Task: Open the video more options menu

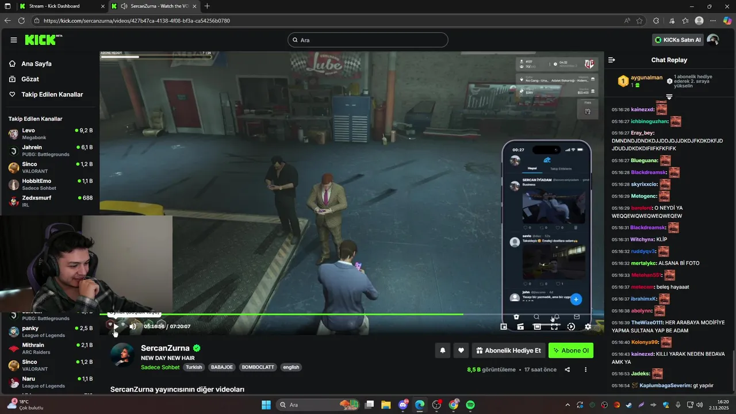Action: click(585, 370)
